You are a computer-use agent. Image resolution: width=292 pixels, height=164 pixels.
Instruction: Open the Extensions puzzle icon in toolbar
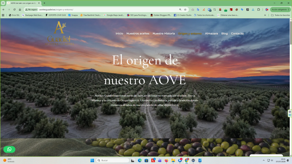pos(259,9)
